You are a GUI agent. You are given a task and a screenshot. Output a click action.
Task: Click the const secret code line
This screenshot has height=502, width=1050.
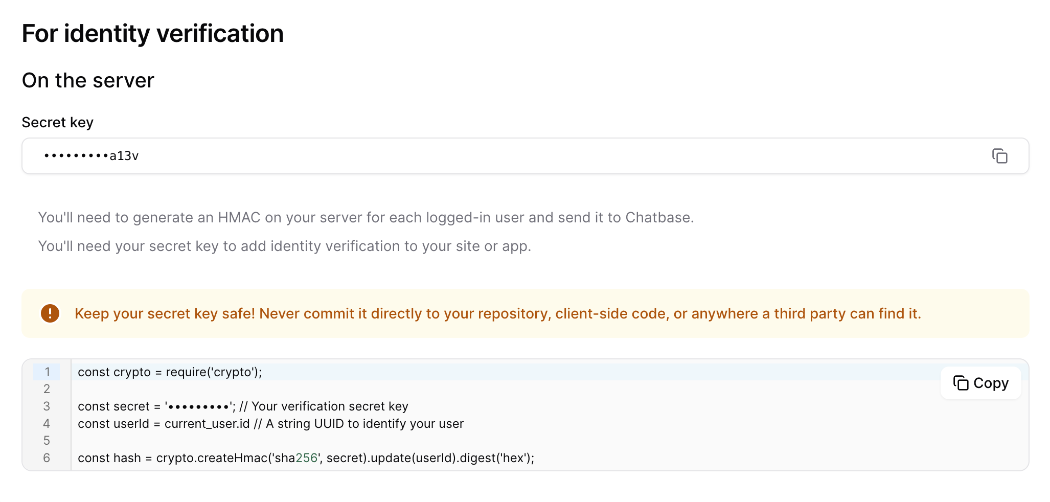pyautogui.click(x=243, y=406)
